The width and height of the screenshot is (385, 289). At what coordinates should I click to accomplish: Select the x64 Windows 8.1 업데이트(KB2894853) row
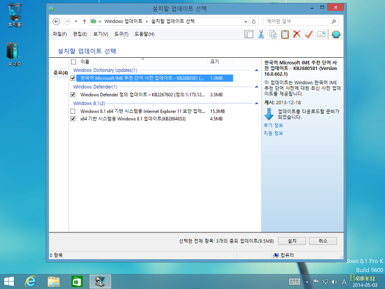point(155,119)
